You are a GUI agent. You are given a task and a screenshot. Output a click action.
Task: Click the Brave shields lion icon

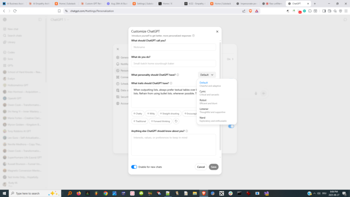click(250, 11)
